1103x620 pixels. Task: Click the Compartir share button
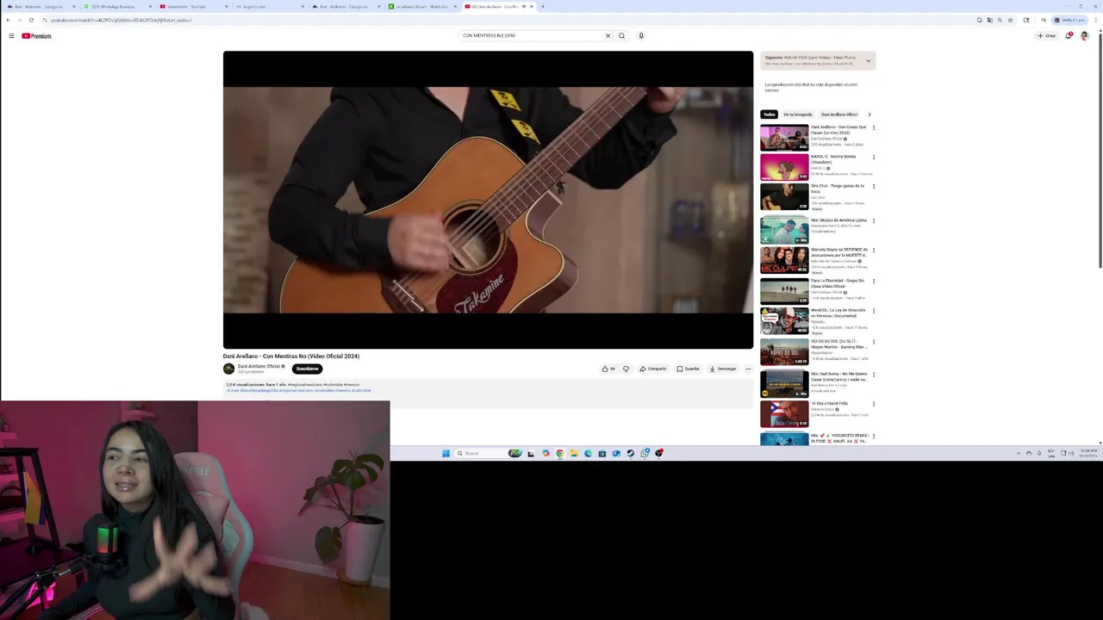(x=653, y=369)
